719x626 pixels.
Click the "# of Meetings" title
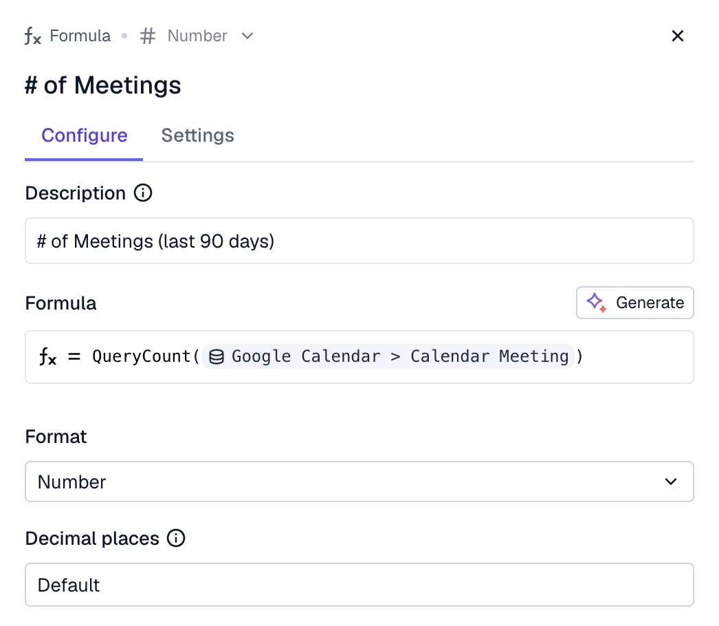click(x=103, y=85)
